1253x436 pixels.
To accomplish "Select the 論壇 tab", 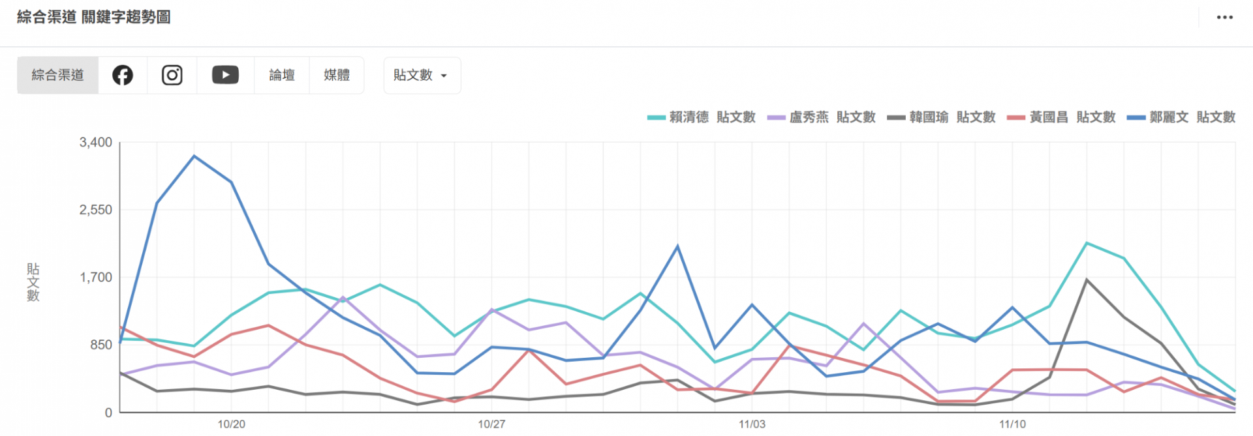I will (282, 76).
